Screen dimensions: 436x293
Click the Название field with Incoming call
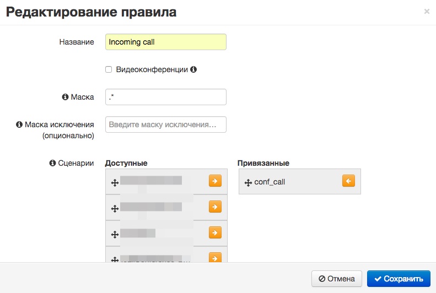pos(165,42)
